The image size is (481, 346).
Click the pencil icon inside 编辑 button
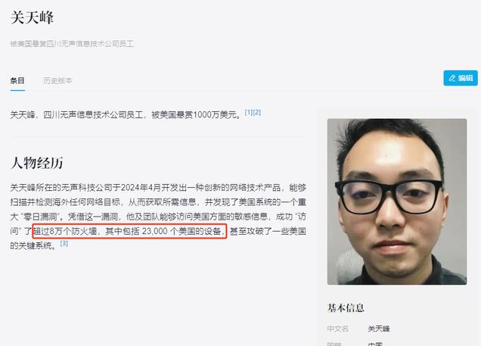[452, 78]
